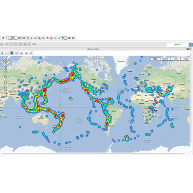Pan the map up with arrow control
The height and width of the screenshot is (193, 193).
coord(5,58)
